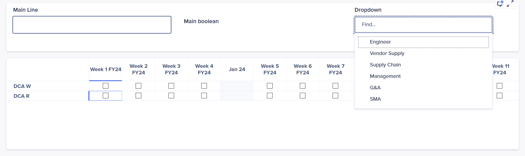Select SMA option in the list
The height and width of the screenshot is (156, 525).
click(x=375, y=99)
